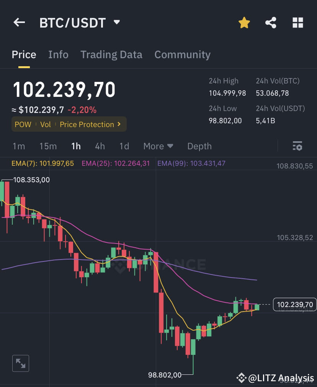Screen dimensions: 317x387
Task: Tap the back arrow icon
Action: [19, 22]
